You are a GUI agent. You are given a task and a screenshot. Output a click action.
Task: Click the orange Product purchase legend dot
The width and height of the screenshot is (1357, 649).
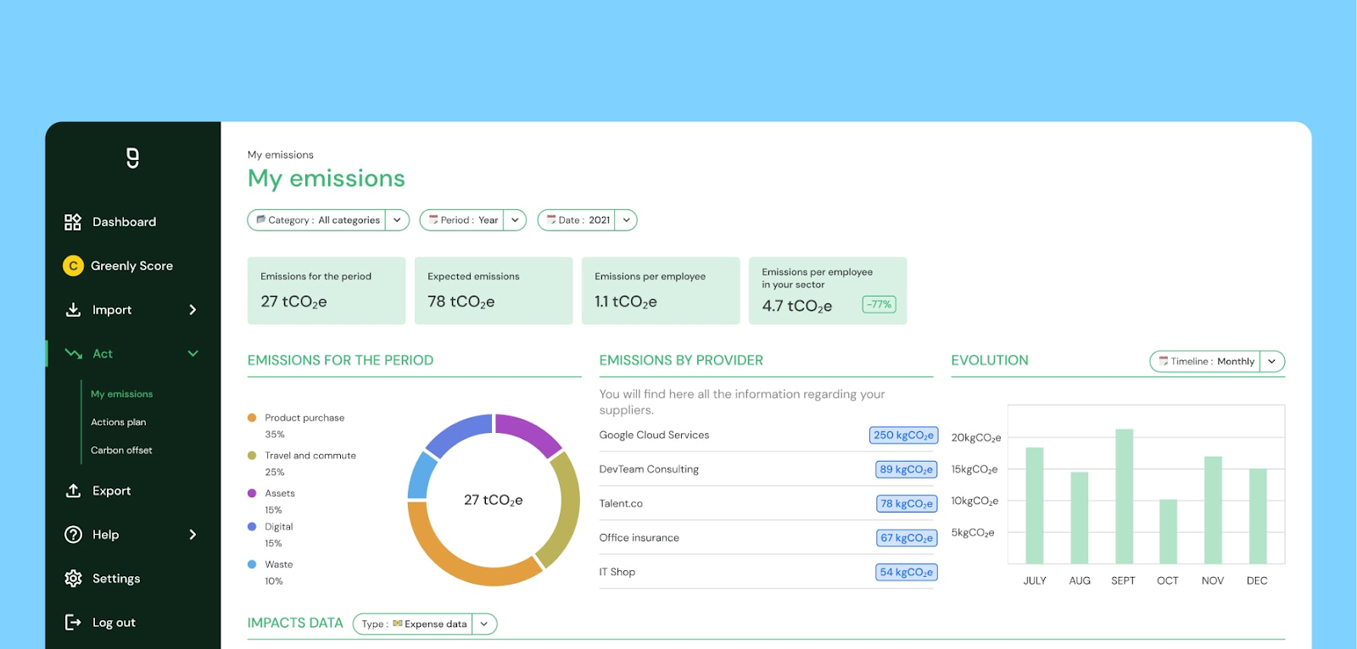(252, 418)
